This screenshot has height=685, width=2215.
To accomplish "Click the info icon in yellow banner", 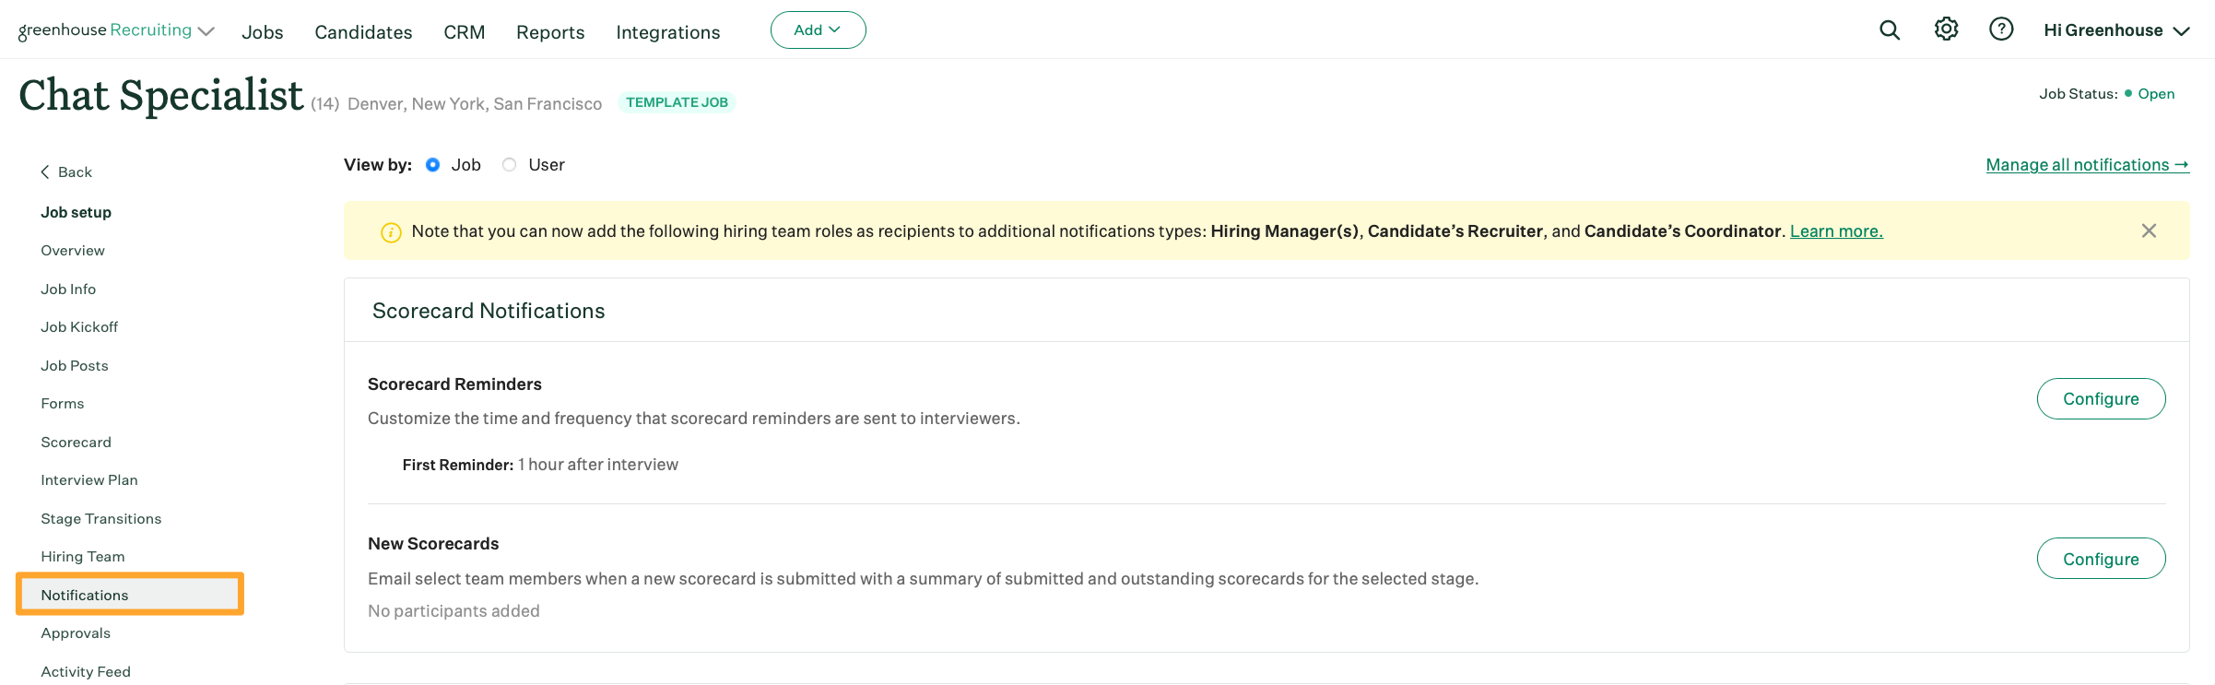I will 391,232.
